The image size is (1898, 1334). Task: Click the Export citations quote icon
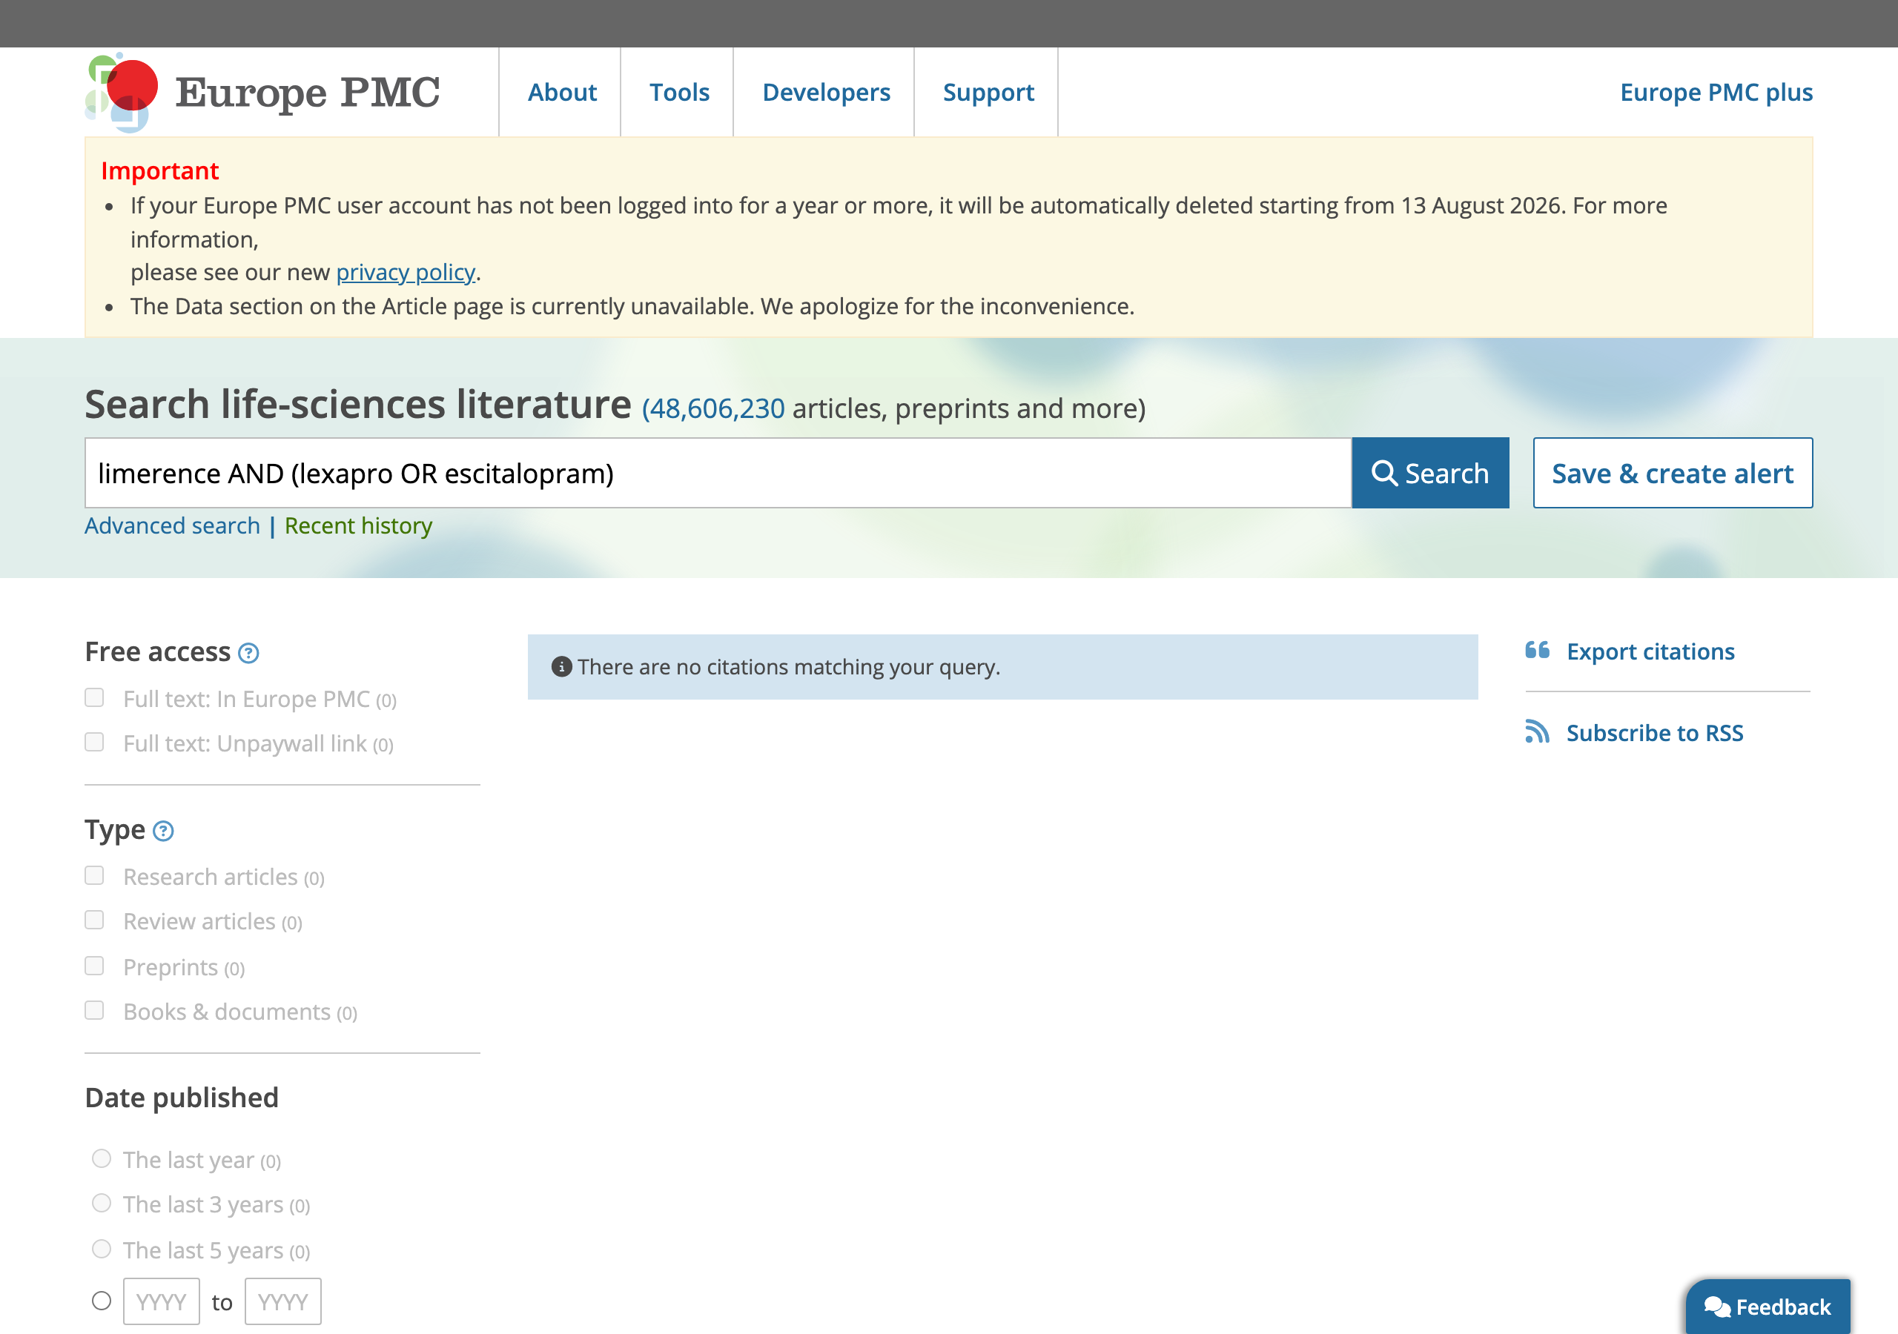coord(1537,651)
